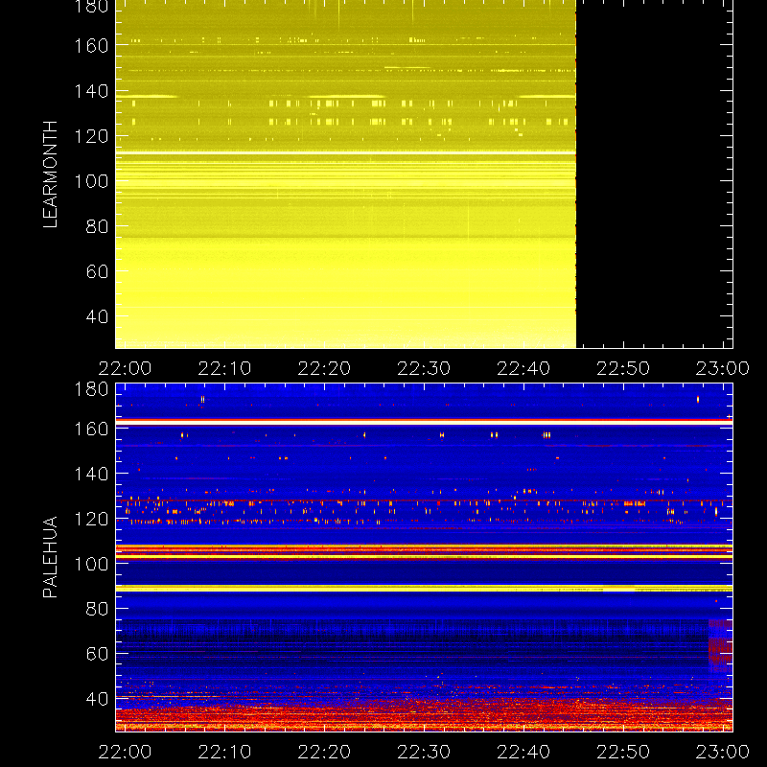The width and height of the screenshot is (767, 767).
Task: Select the 40 tick label on Learmonth axis
Action: (x=97, y=316)
